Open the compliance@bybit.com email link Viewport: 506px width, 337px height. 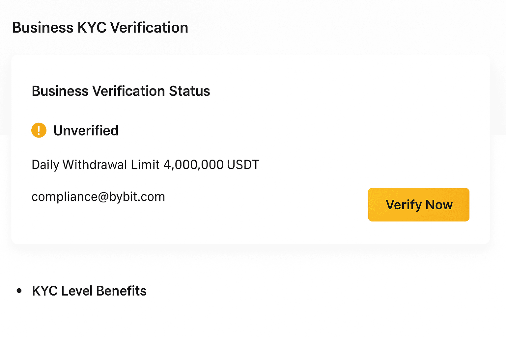pyautogui.click(x=98, y=197)
